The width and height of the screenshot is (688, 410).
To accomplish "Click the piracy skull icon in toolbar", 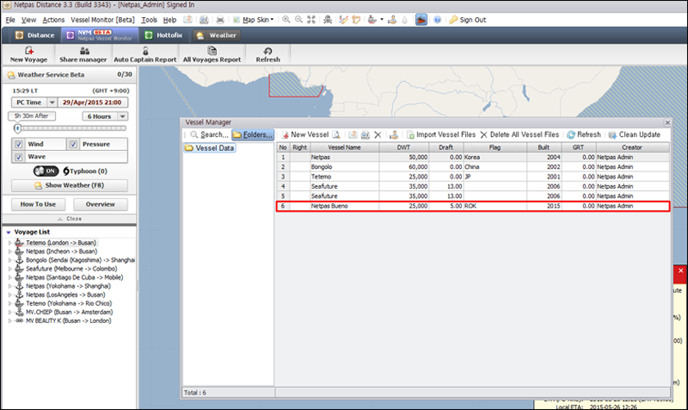I will click(328, 20).
